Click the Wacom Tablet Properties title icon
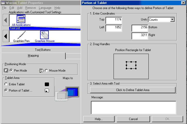Image resolution: width=187 pixels, height=124 pixels. (3, 3)
